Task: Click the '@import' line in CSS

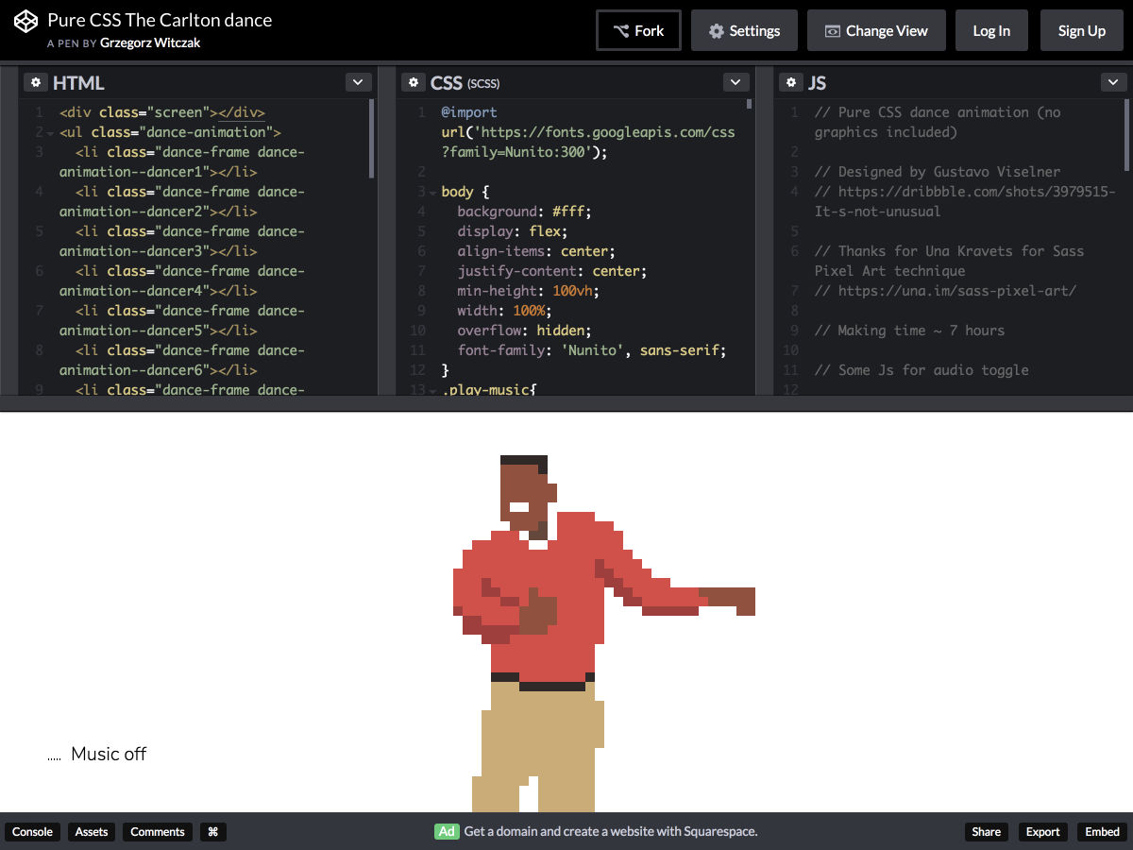Action: tap(469, 112)
